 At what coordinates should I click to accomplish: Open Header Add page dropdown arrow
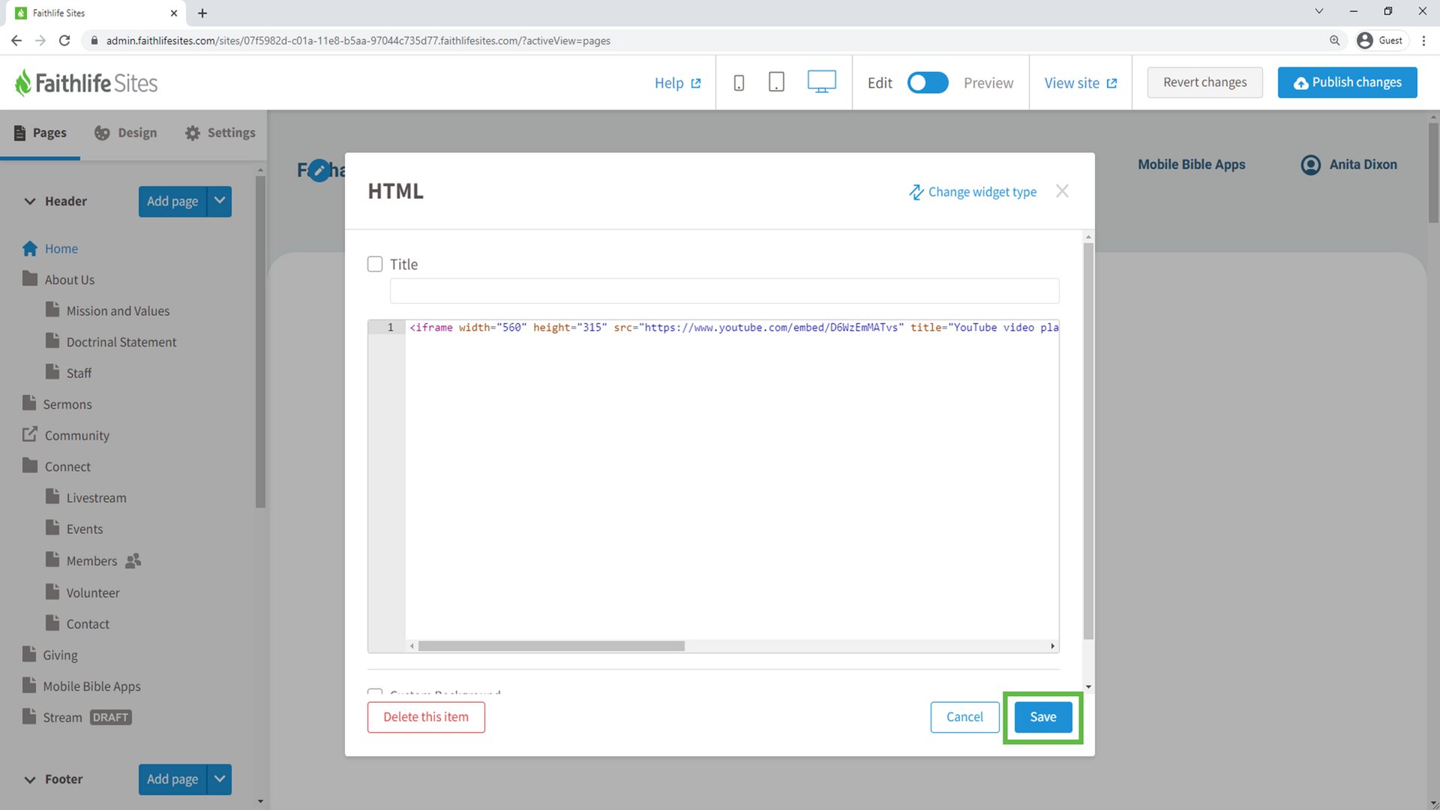pyautogui.click(x=219, y=201)
